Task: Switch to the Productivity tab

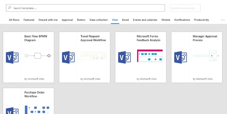Action: (x=201, y=20)
